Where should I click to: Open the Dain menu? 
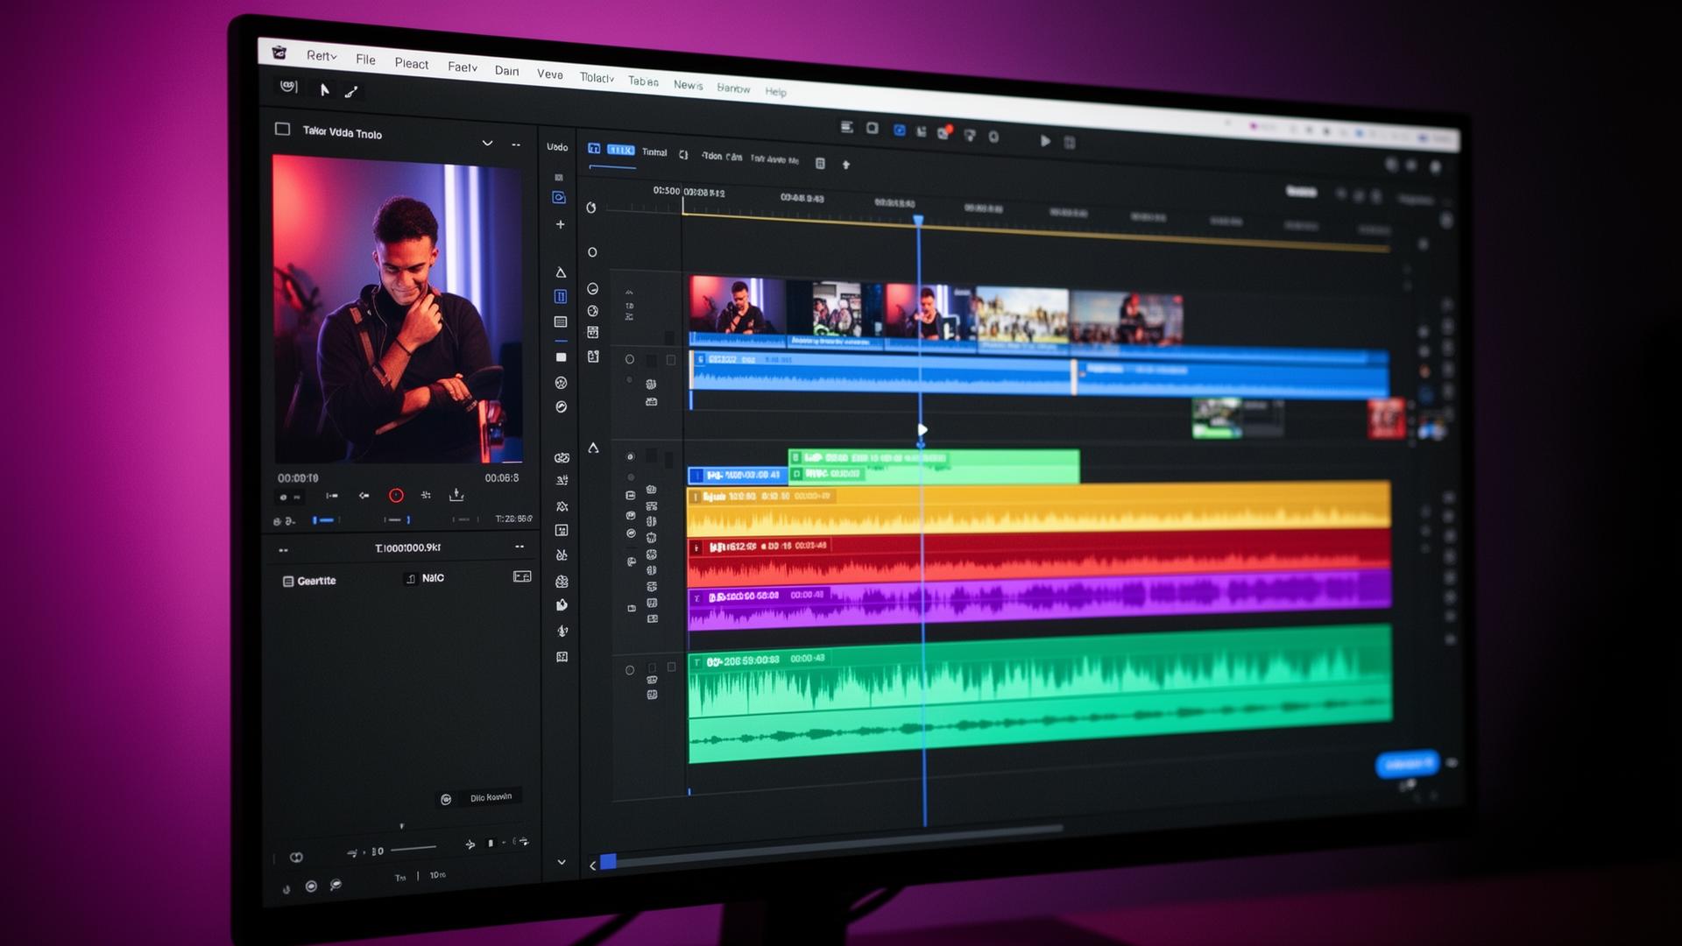506,70
